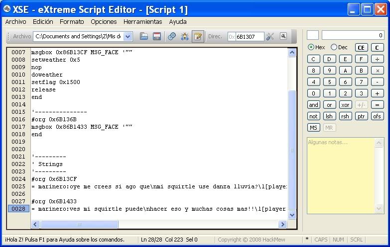This screenshot has height=247, width=390.
Task: Click line number 0028 in gutter
Action: (x=18, y=209)
